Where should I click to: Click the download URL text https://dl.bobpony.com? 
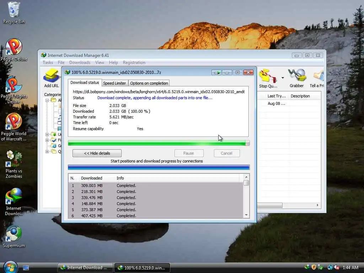[159, 92]
